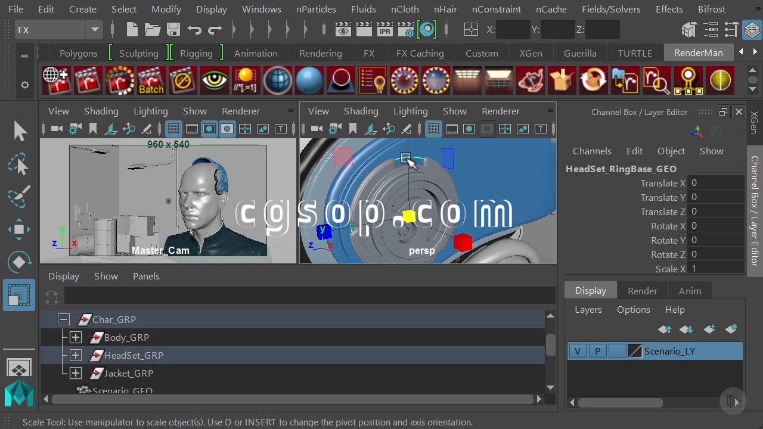Click the RenderMan Batch render shelf icon
Viewport: 763px width, 429px height.
[x=151, y=80]
